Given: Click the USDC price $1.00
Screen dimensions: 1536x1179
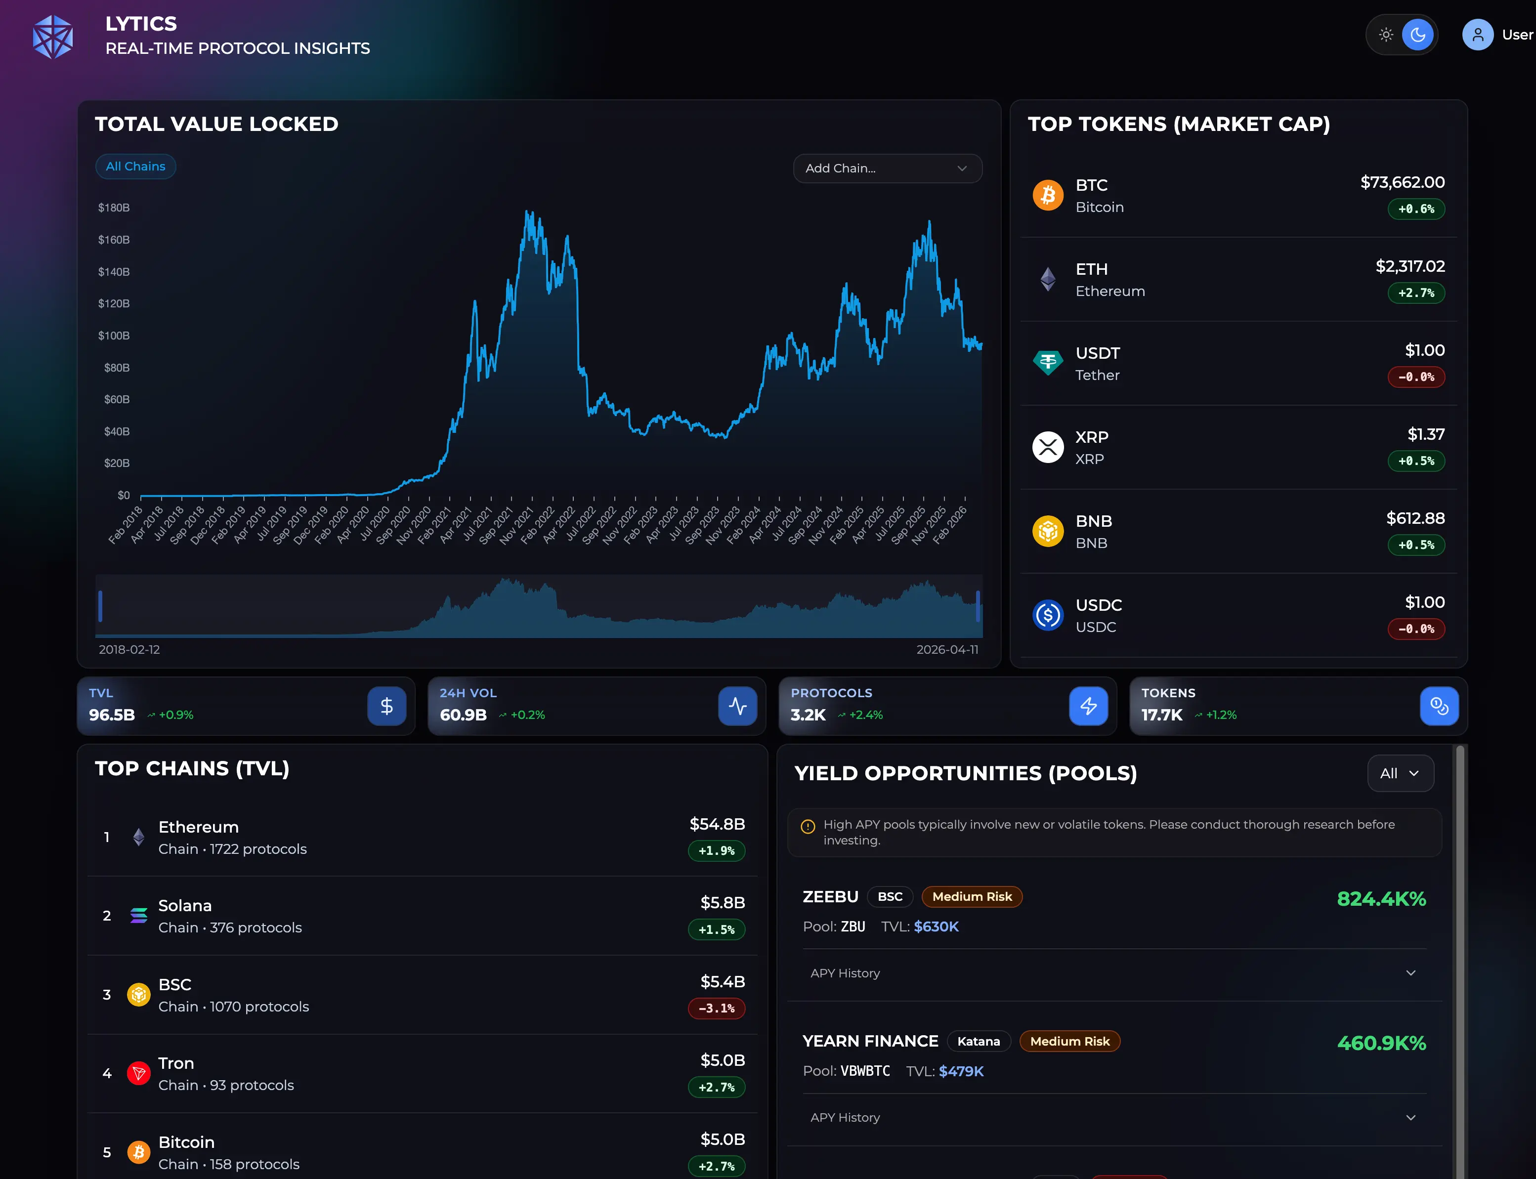Looking at the screenshot, I should 1424,603.
